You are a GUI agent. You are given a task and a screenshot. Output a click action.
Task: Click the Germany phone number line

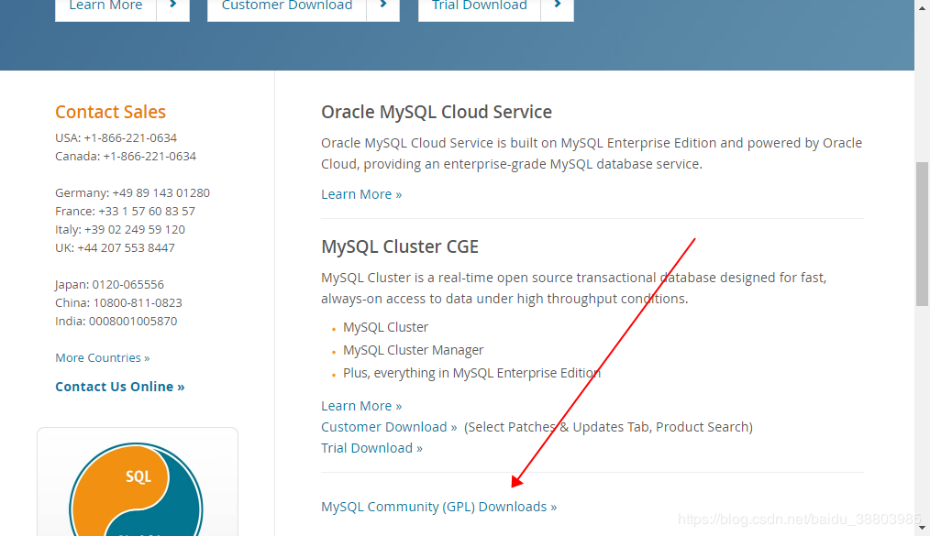tap(132, 193)
